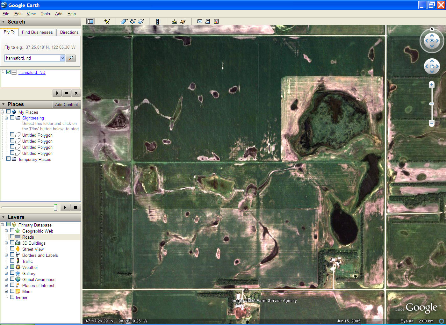The height and width of the screenshot is (325, 446).
Task: Enable the Sightseeing folder checkbox
Action: [12, 118]
